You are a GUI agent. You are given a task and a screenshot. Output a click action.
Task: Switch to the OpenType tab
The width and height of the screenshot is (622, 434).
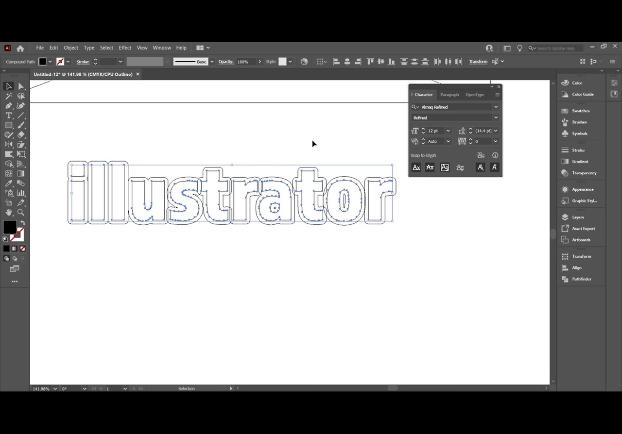pyautogui.click(x=475, y=95)
